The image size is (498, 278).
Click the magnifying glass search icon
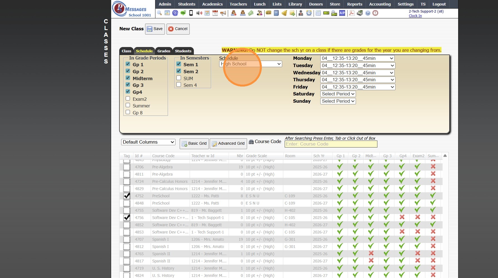(x=159, y=13)
